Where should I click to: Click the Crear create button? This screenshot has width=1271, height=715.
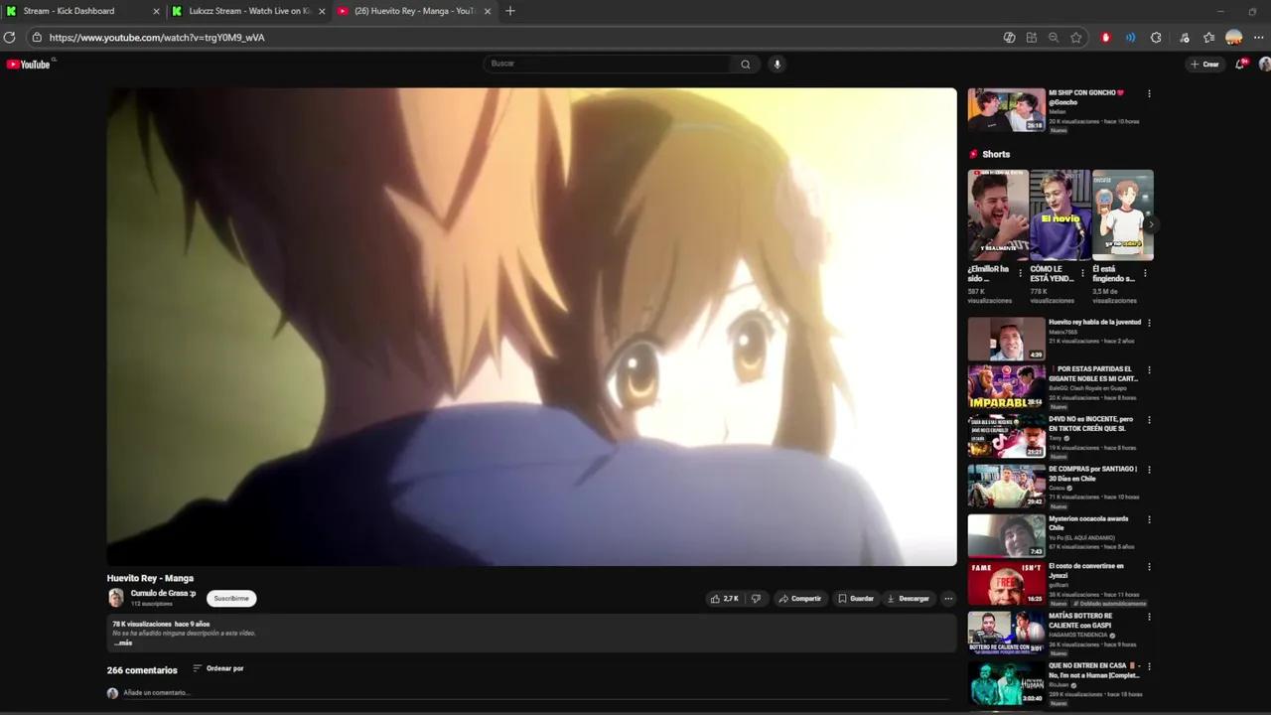[1204, 65]
